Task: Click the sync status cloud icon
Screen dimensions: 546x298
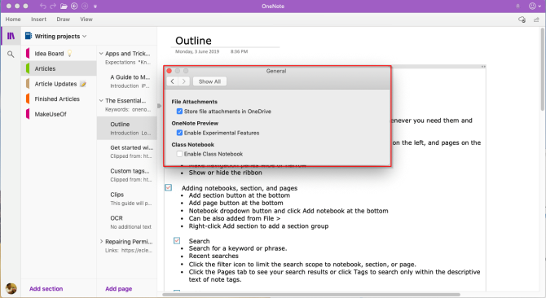Action: (522, 20)
